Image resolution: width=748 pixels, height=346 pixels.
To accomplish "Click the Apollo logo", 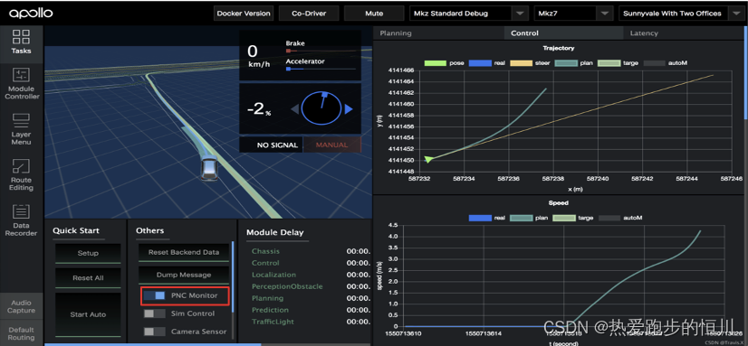I will click(31, 14).
